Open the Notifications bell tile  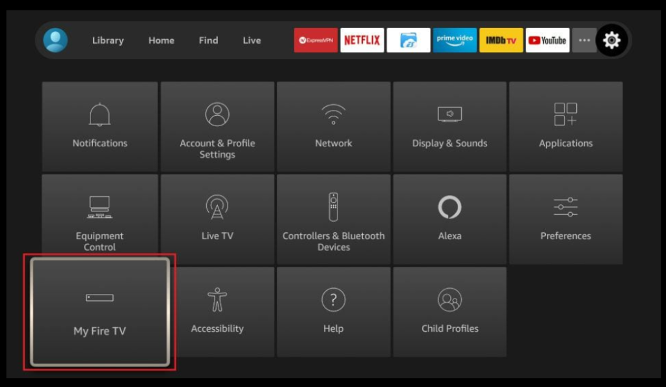point(100,126)
